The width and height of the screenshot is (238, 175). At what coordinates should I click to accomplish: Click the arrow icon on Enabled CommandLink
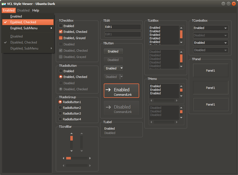point(108,90)
